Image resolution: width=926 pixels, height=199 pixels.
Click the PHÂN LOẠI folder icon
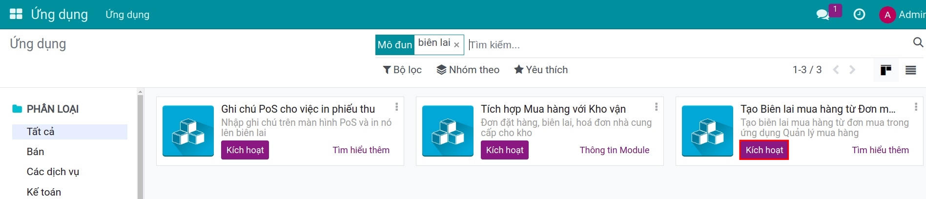pyautogui.click(x=17, y=109)
